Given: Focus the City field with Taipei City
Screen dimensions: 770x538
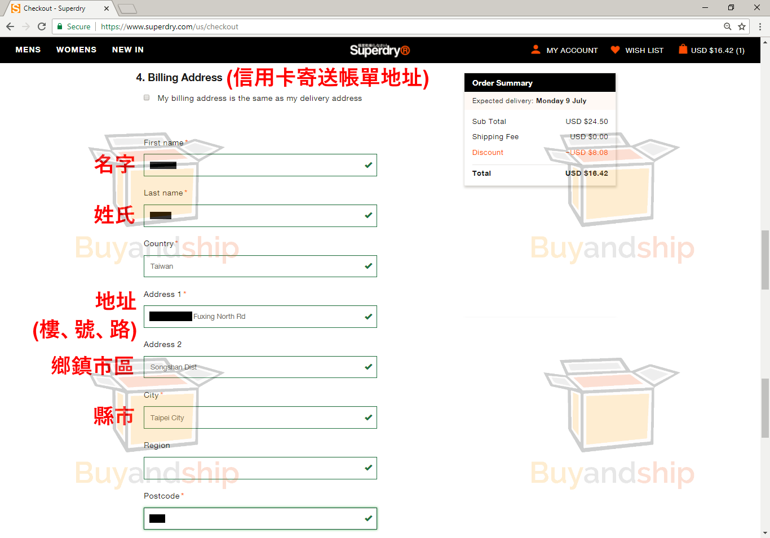Looking at the screenshot, I should coord(260,417).
